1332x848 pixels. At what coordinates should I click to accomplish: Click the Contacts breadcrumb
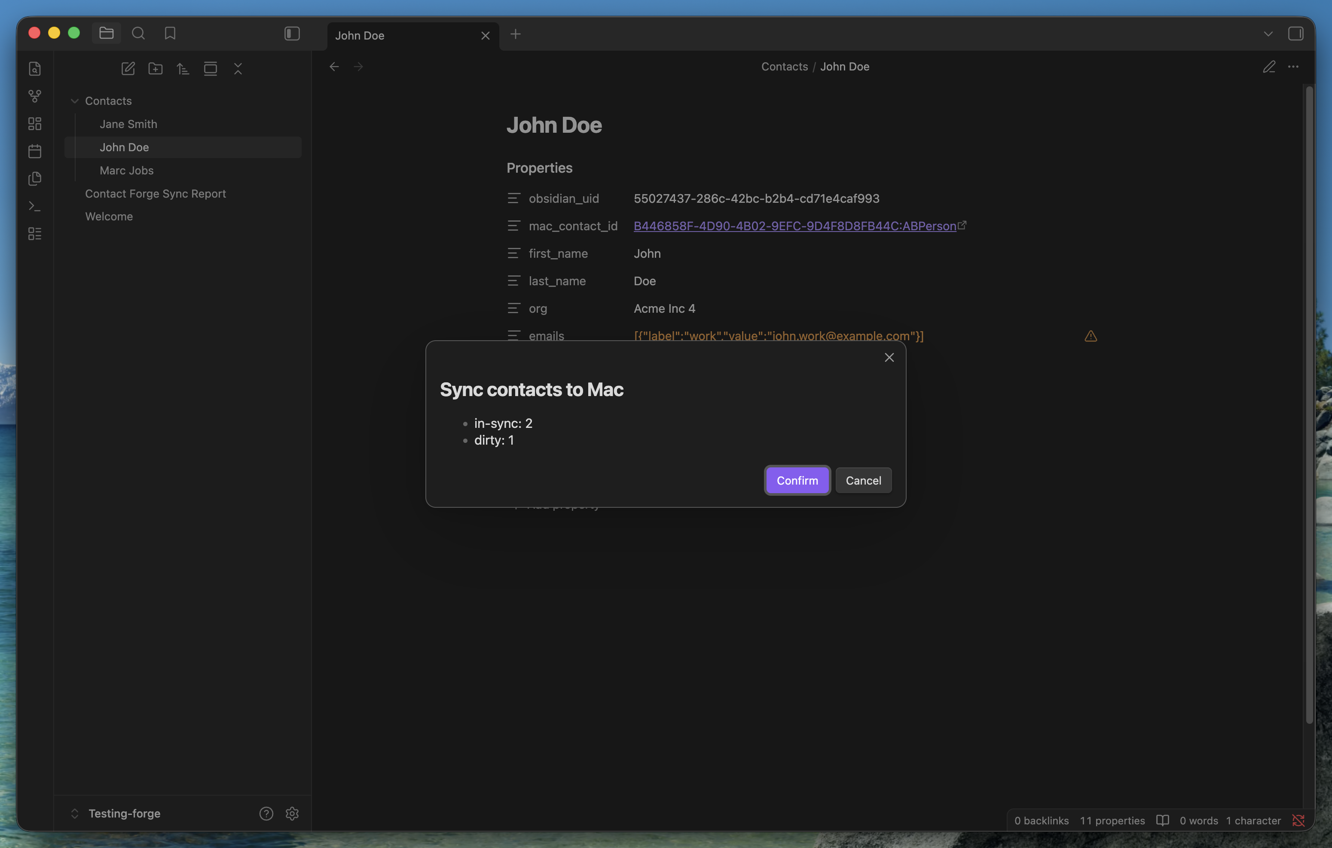784,67
